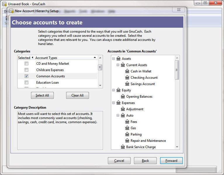Screen dimensions: 224x175
Task: Go Back to the previous setup page
Action: coord(145,161)
